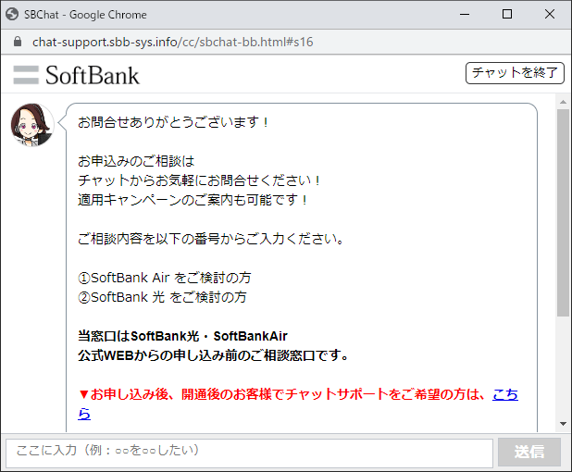572x472 pixels.
Task: Click the scrollbar down arrow
Action: click(x=563, y=424)
